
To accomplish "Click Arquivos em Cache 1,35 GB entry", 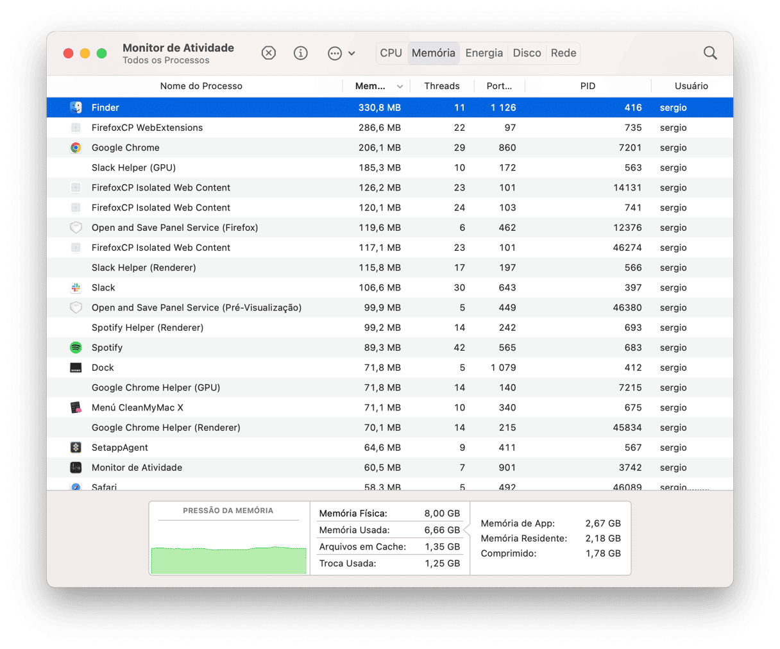I will [x=389, y=547].
